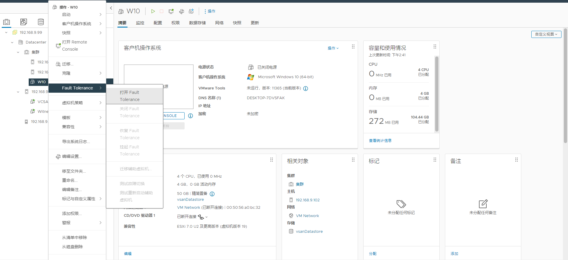Image resolution: width=568 pixels, height=260 pixels.
Task: Click the VMware Tools info icon
Action: coord(306,89)
